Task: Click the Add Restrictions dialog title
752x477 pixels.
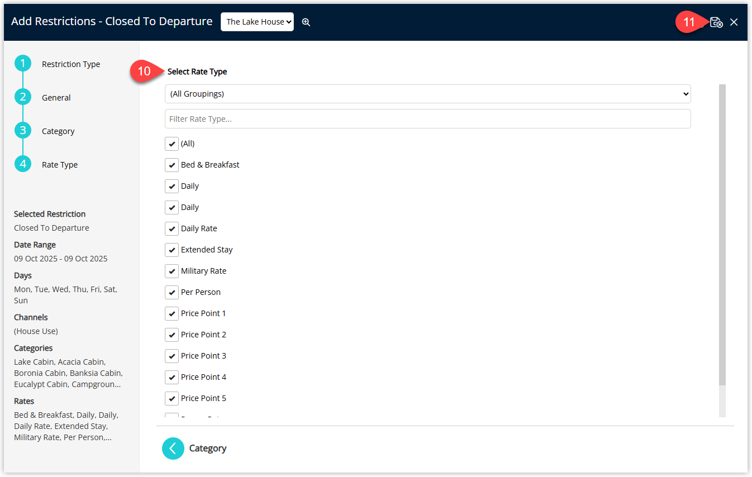Action: coord(112,21)
